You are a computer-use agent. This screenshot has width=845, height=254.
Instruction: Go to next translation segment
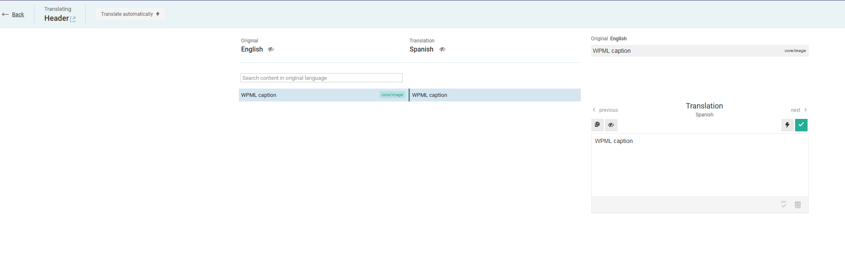[799, 110]
